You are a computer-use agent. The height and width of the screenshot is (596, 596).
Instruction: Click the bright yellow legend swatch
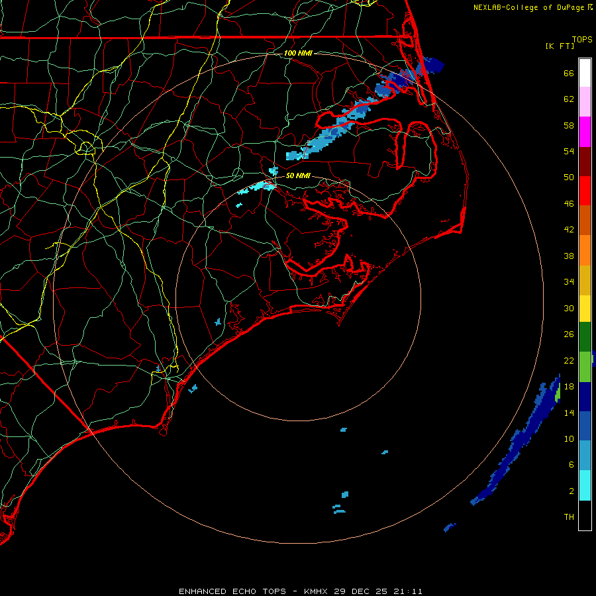click(x=585, y=309)
